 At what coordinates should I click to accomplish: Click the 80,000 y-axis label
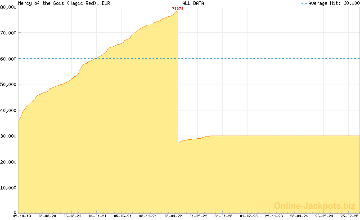(x=9, y=7)
